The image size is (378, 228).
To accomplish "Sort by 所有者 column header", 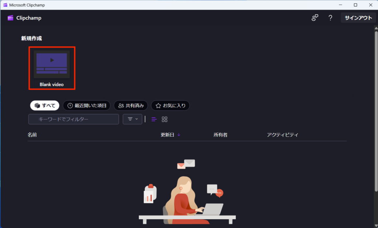I will pos(220,135).
